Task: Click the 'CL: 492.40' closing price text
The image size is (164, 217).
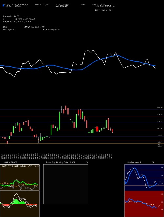Action: pos(61,6)
